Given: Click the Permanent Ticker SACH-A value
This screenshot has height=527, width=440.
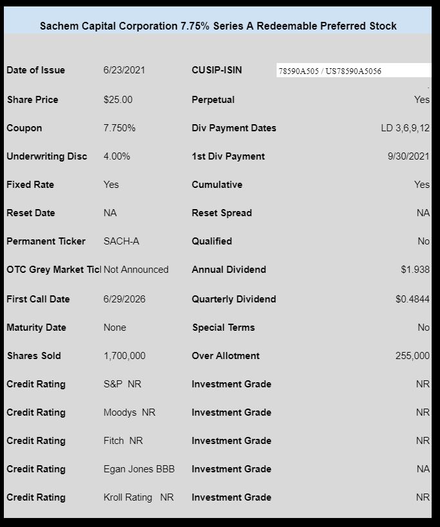Looking at the screenshot, I should coord(121,241).
